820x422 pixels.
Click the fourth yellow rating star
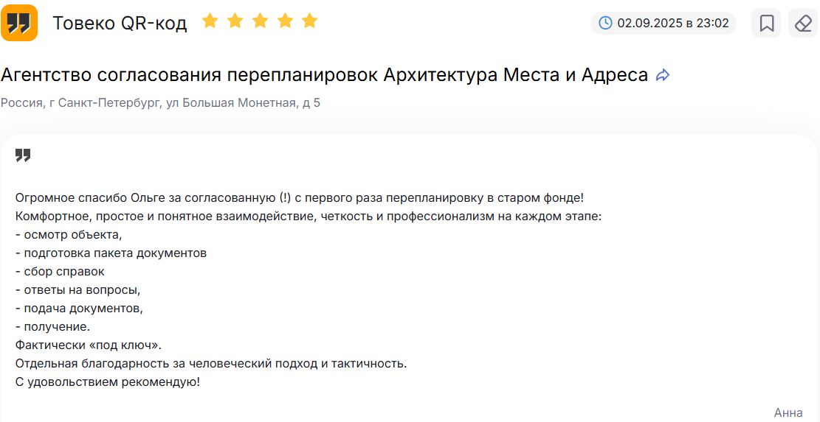pos(285,21)
